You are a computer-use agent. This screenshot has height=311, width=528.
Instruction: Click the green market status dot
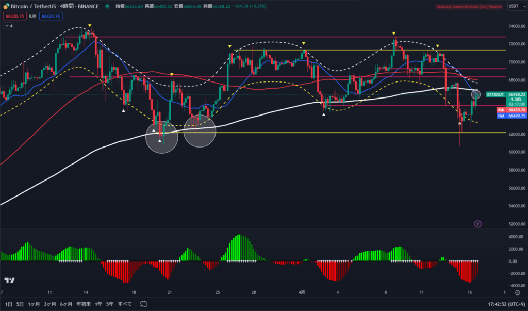107,6
